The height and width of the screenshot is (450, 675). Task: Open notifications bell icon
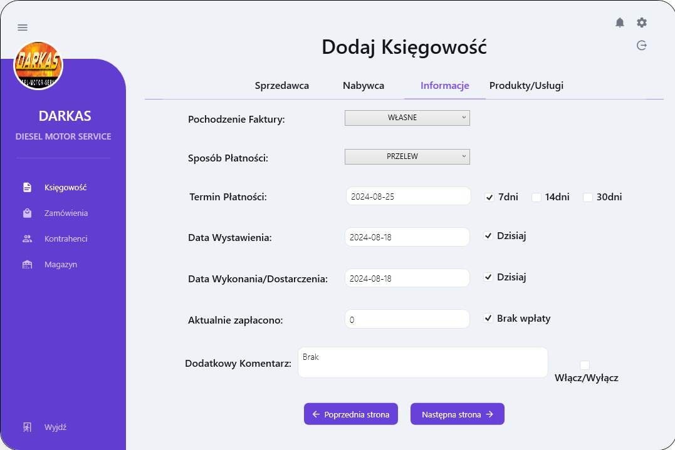click(x=619, y=23)
